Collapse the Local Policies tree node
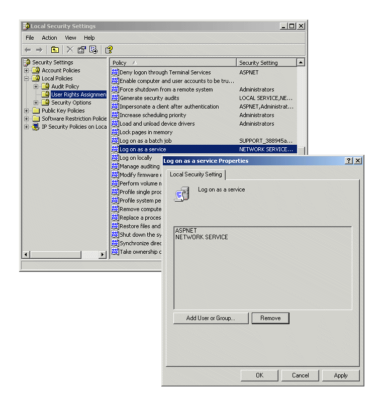390x394 pixels. point(26,78)
